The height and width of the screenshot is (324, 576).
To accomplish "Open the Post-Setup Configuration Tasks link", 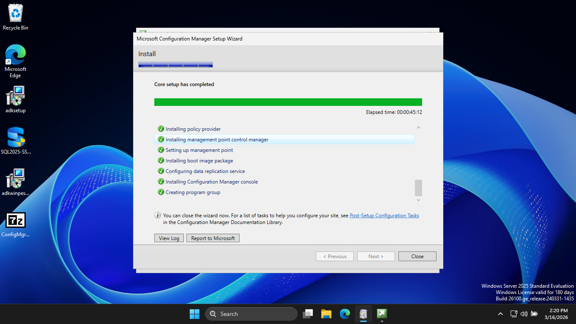I will [x=384, y=216].
